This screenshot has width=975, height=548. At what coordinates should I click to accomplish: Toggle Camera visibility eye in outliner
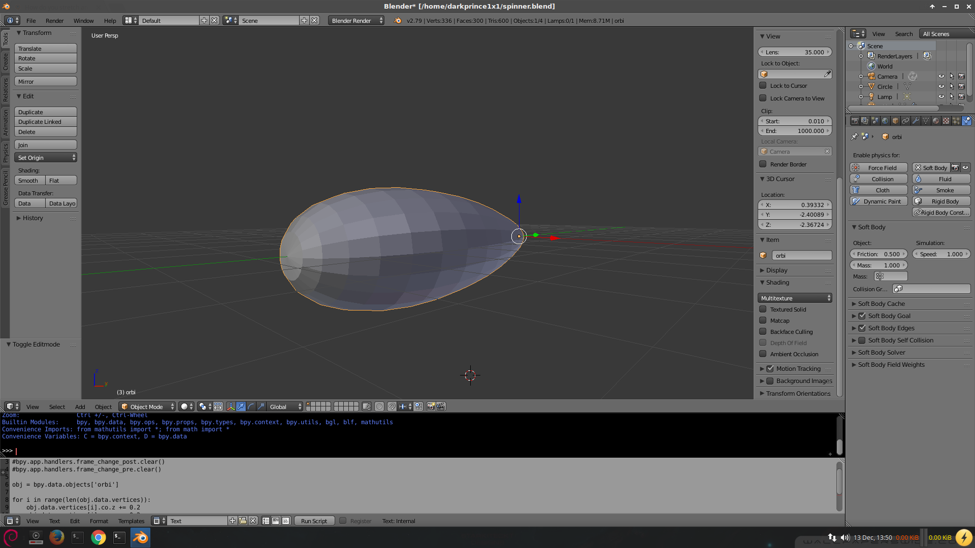point(941,76)
